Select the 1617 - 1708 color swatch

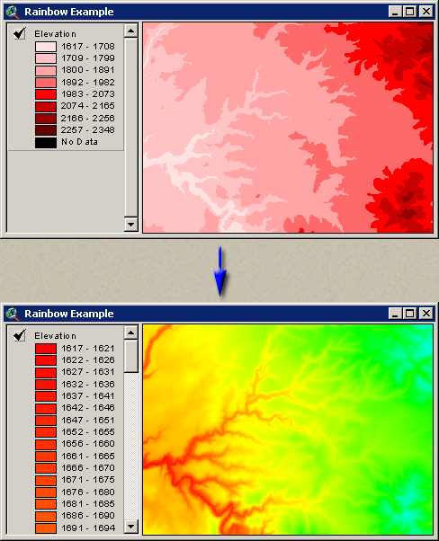click(46, 47)
